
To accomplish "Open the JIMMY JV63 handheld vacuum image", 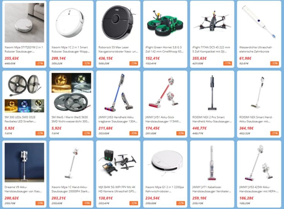I will [x=118, y=93].
